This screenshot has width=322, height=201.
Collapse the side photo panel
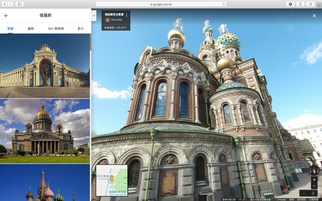[x=94, y=16]
